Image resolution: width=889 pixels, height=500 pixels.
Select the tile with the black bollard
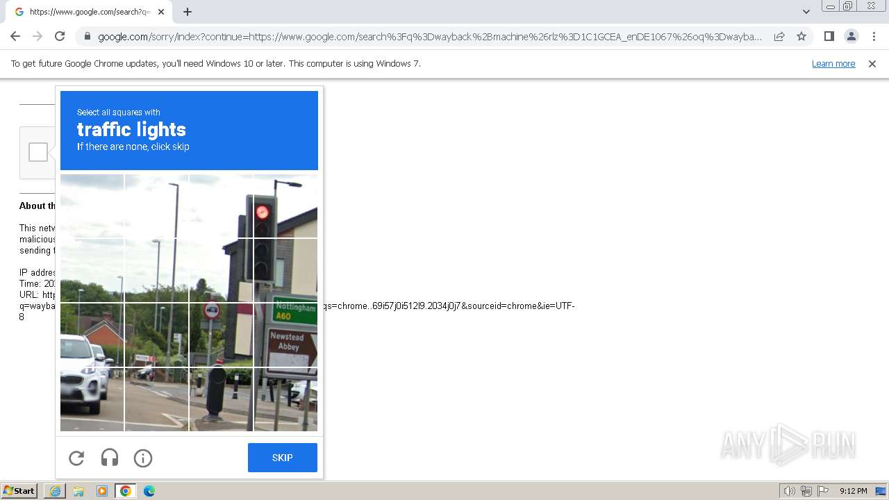pyautogui.click(x=221, y=399)
